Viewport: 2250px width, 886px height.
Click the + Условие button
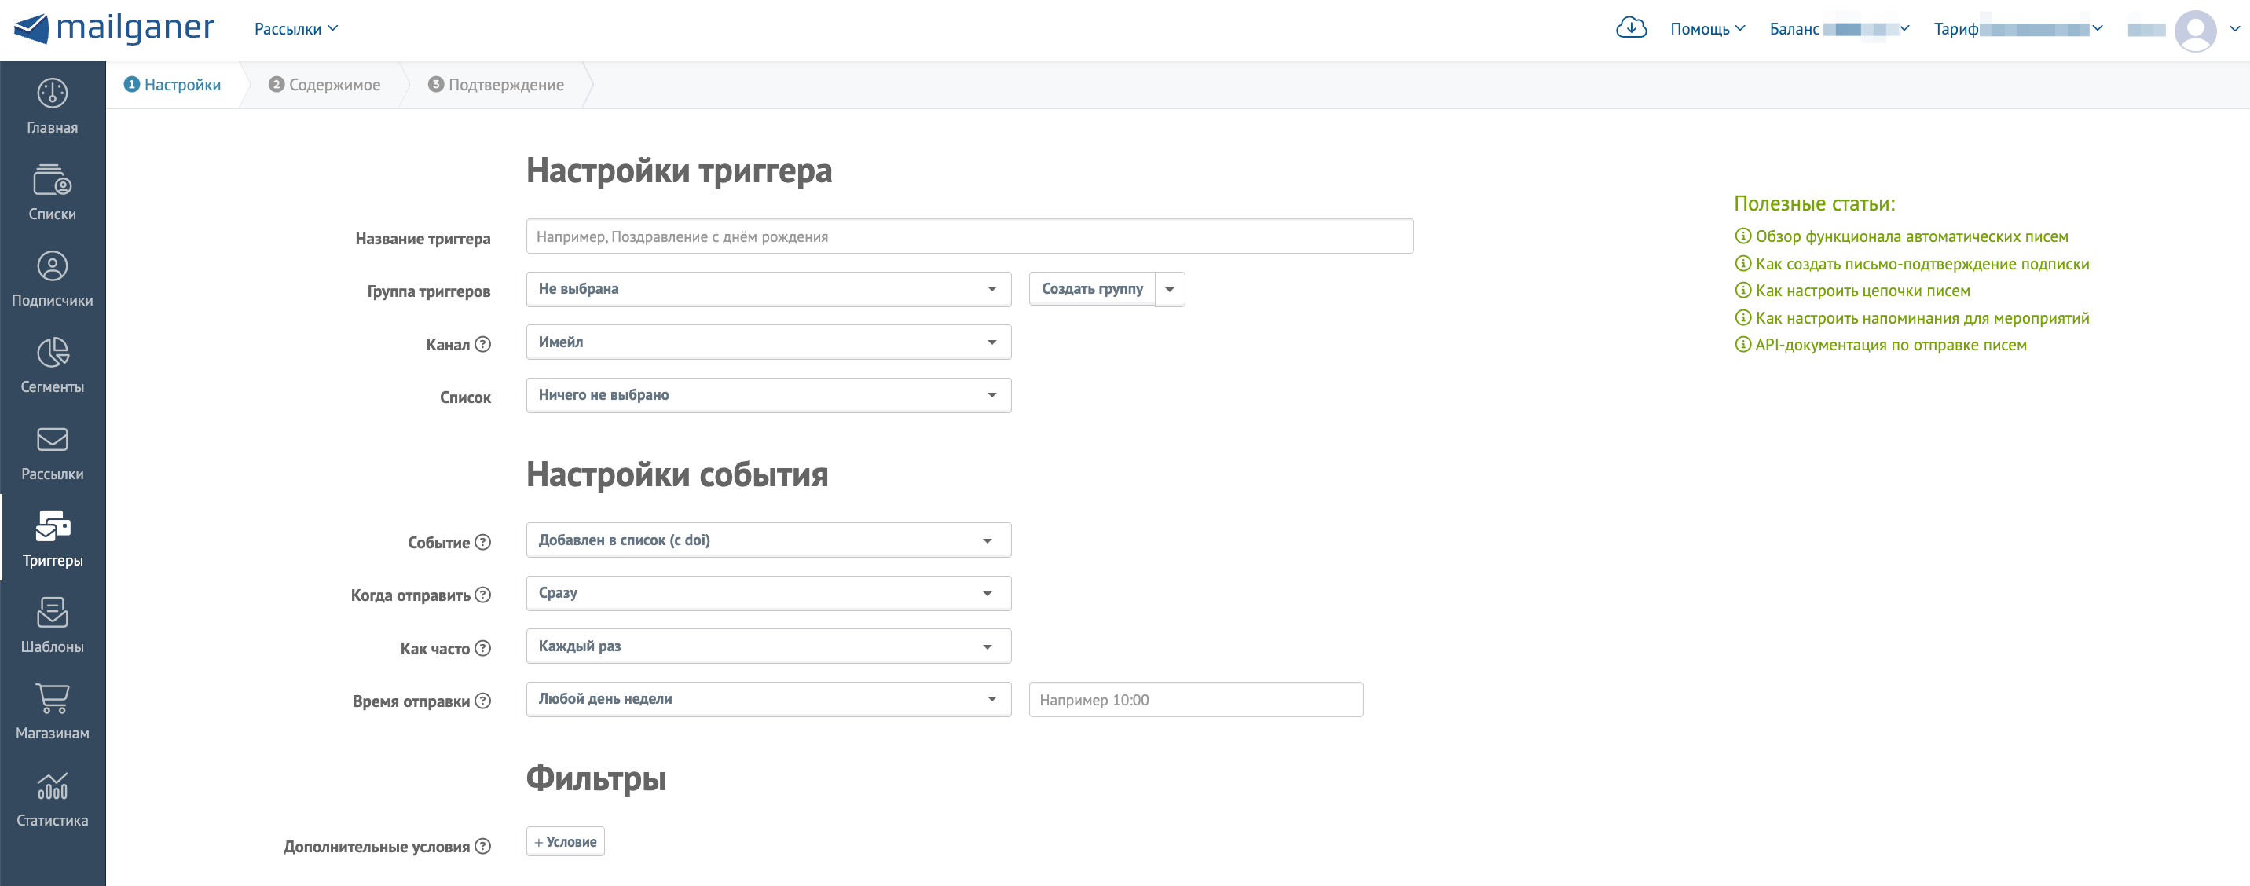click(x=565, y=841)
